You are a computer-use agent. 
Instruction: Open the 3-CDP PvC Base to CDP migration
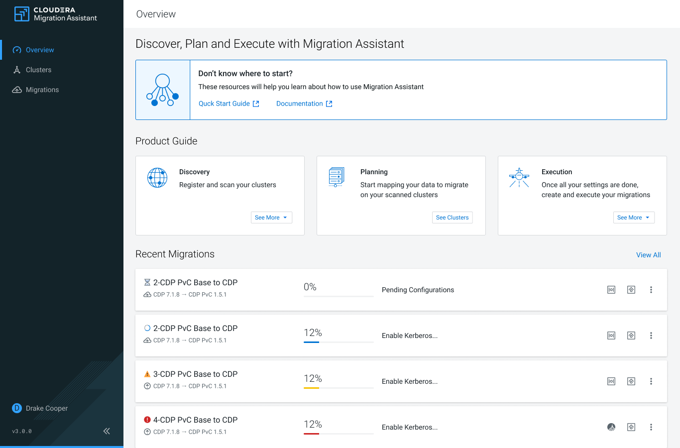[195, 374]
